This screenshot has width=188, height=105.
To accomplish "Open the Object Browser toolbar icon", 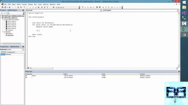I will (48, 7).
